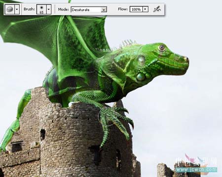Open the tool preset picker arrow
222x177 pixels.
tap(17, 9)
